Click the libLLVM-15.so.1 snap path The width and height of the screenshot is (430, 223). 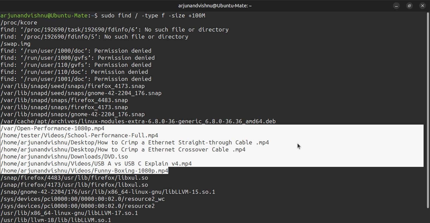108,192
